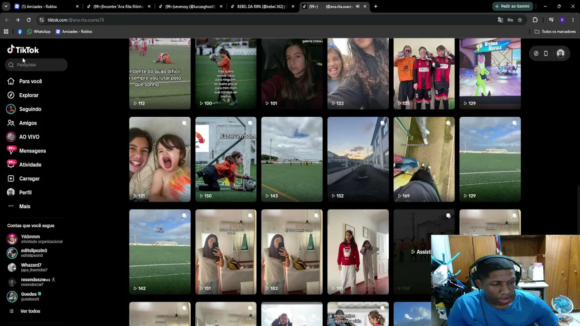Bookmark this page with the star

520,20
